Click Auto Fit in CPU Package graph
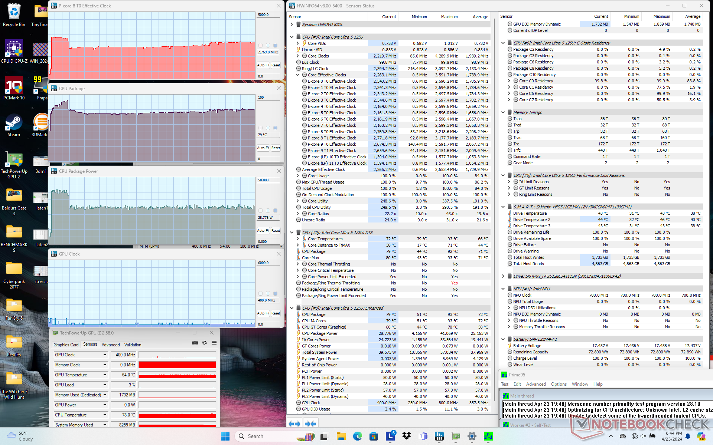Image resolution: width=713 pixels, height=445 pixels. point(263,148)
